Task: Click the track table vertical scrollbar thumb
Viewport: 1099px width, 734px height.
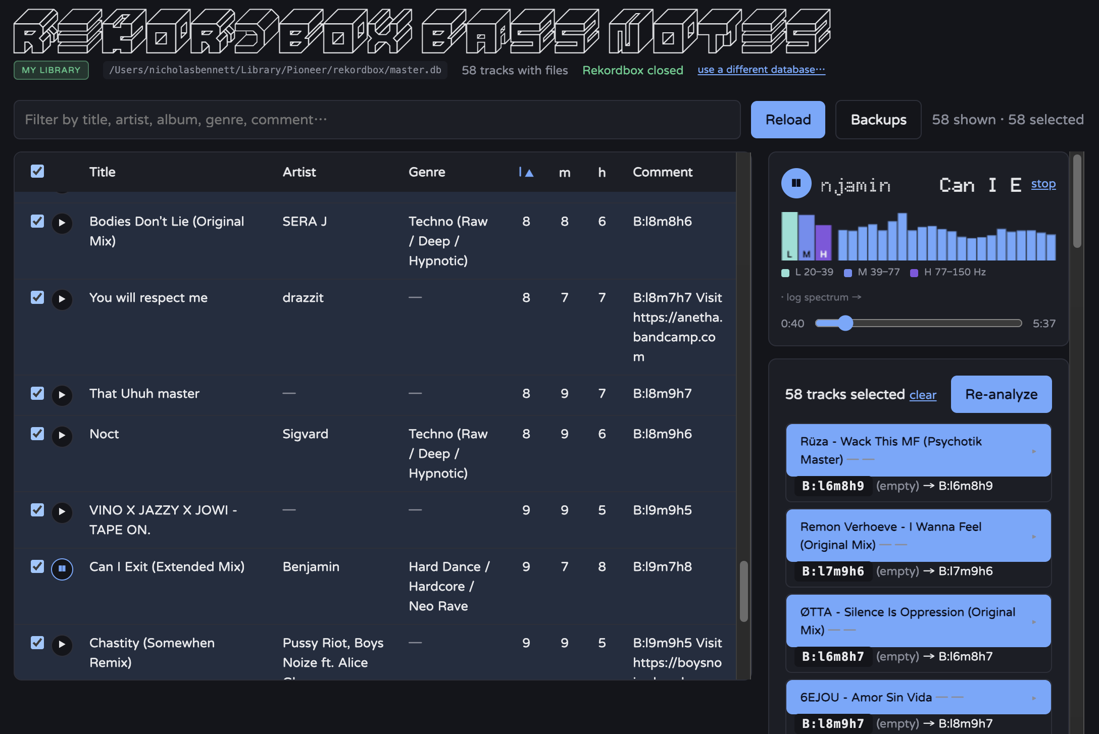Action: pyautogui.click(x=744, y=591)
